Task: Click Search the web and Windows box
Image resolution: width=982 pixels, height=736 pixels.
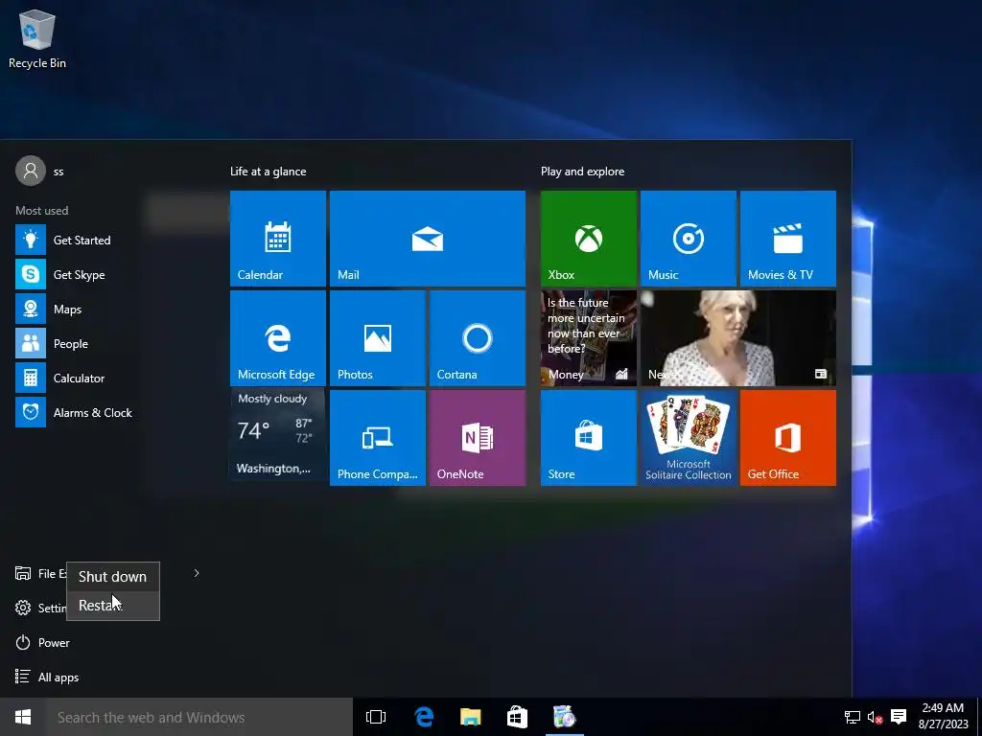Action: click(x=199, y=717)
